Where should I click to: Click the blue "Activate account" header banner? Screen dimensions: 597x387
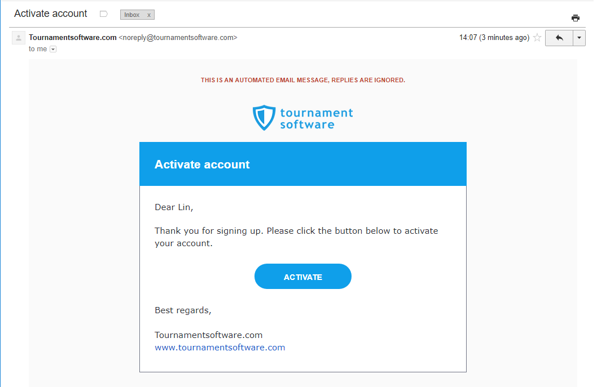303,164
